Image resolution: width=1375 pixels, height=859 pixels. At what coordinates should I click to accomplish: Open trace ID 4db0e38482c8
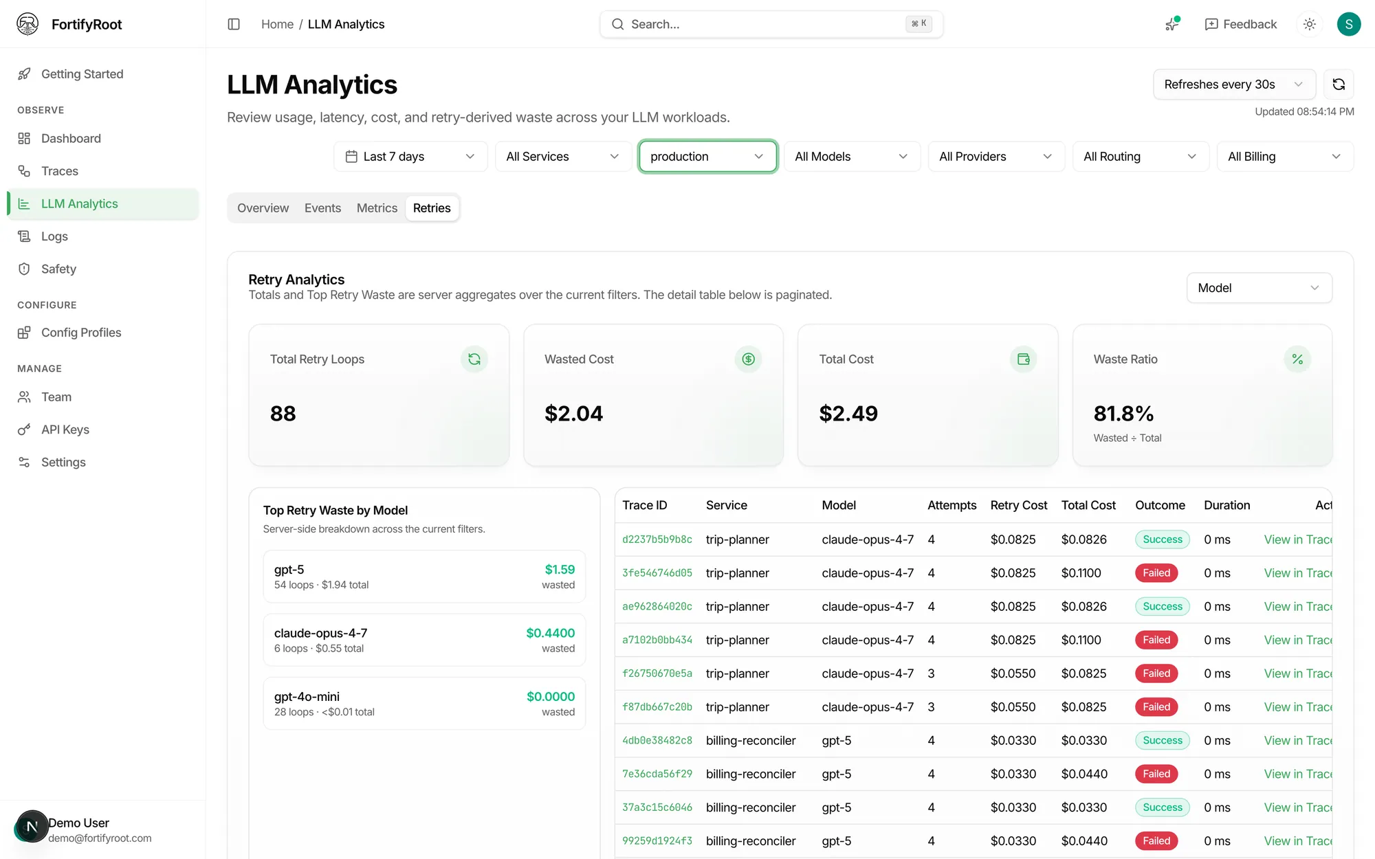click(x=657, y=741)
